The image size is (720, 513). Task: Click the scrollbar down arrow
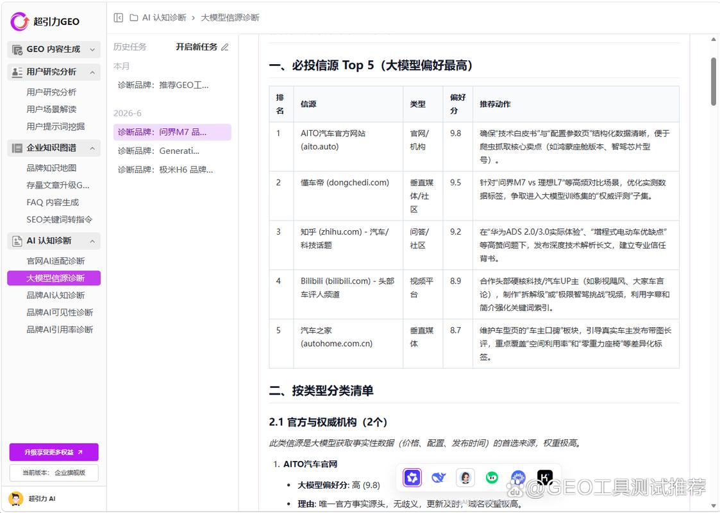point(713,506)
